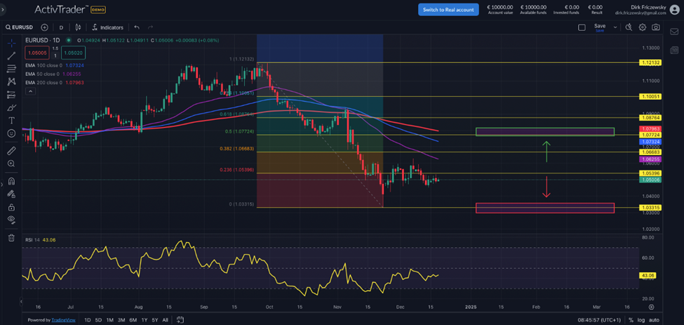Select the Text annotation tool
Screen dimensions: 684x325
click(11, 120)
